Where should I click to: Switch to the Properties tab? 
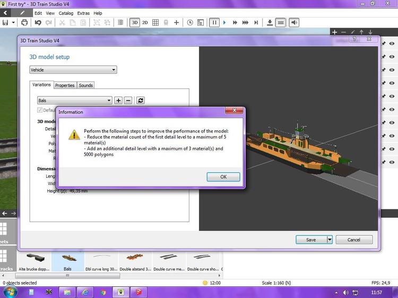65,85
